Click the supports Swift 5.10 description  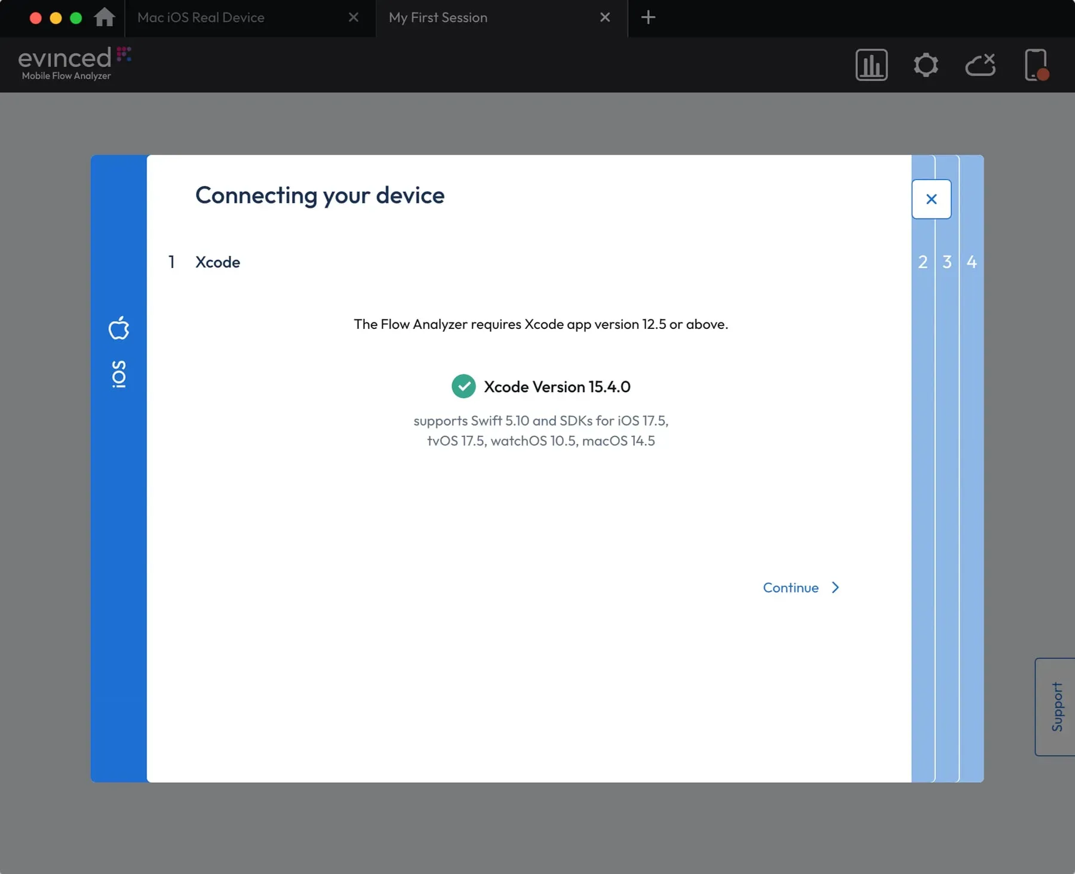(x=540, y=430)
